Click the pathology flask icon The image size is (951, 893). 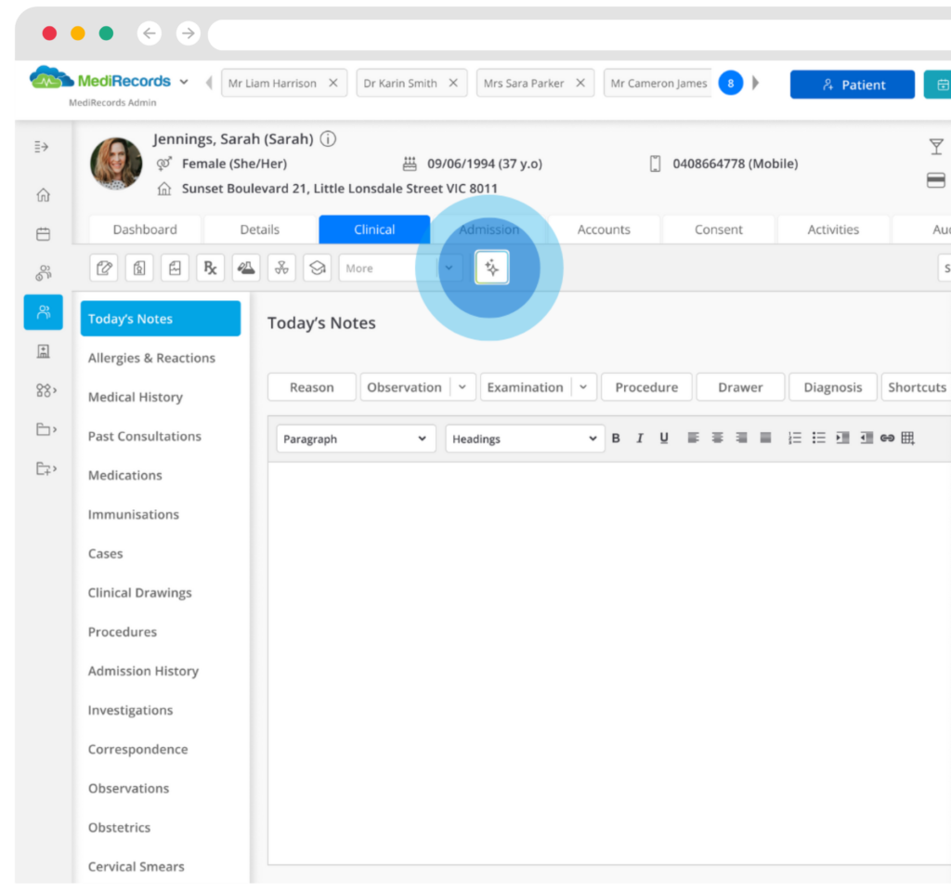click(x=245, y=269)
